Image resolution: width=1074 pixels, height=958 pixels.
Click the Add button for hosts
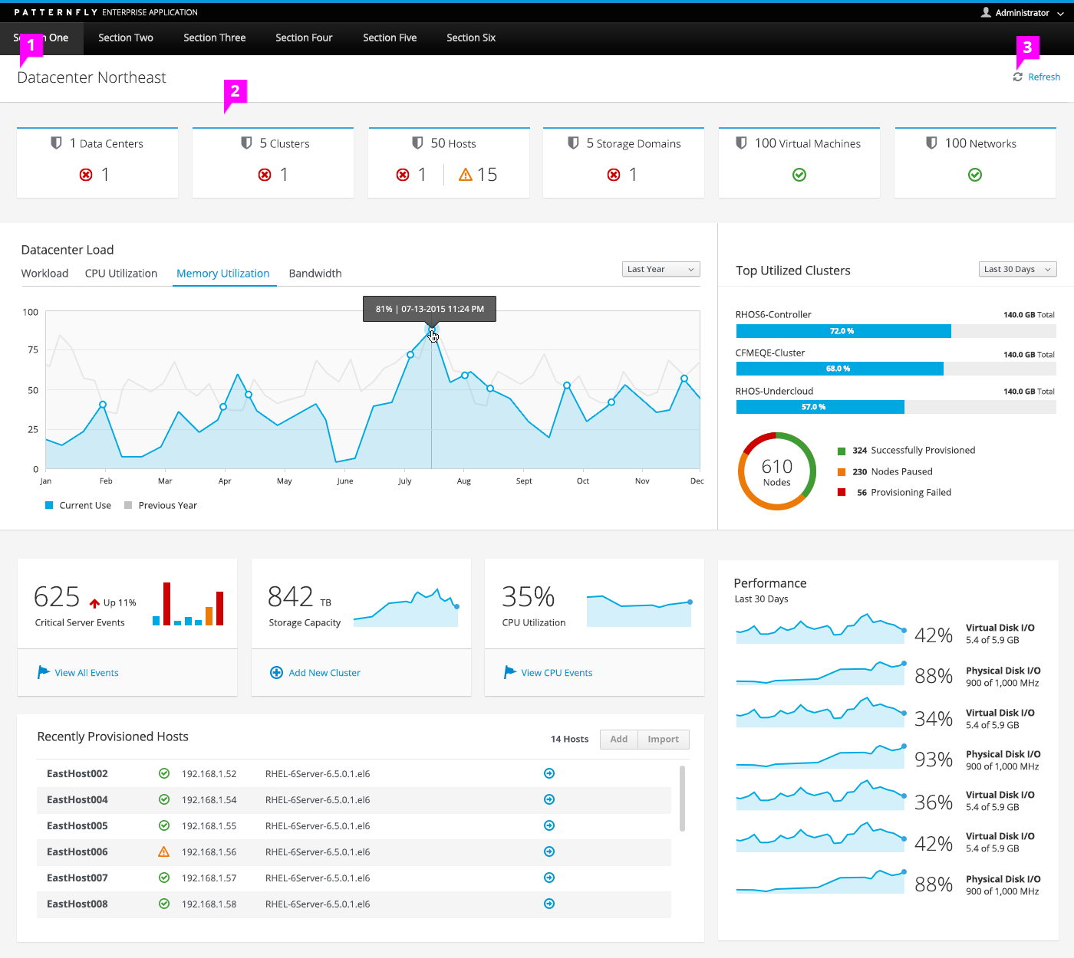point(619,739)
